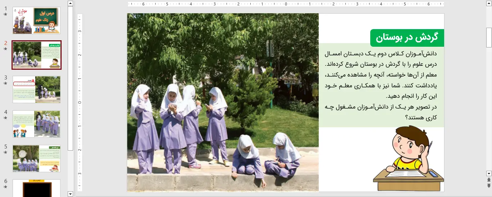The height and width of the screenshot is (197, 492).
Task: Click the animation star under slide 6
Action: 5,187
